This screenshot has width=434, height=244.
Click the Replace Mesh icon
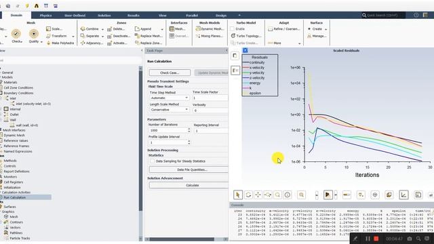(137, 36)
